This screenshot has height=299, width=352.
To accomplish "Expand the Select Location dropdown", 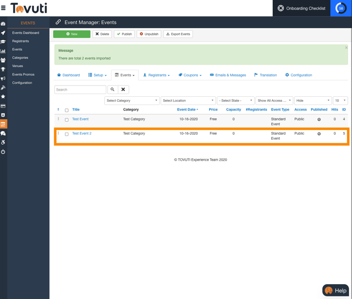I will tap(188, 101).
